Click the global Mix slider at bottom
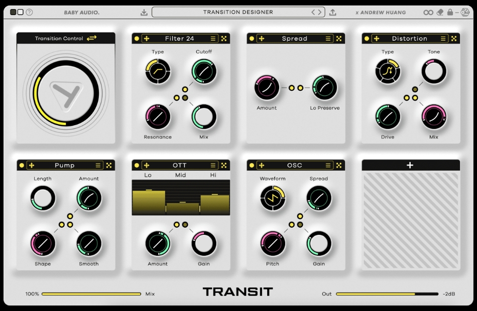 (91, 294)
